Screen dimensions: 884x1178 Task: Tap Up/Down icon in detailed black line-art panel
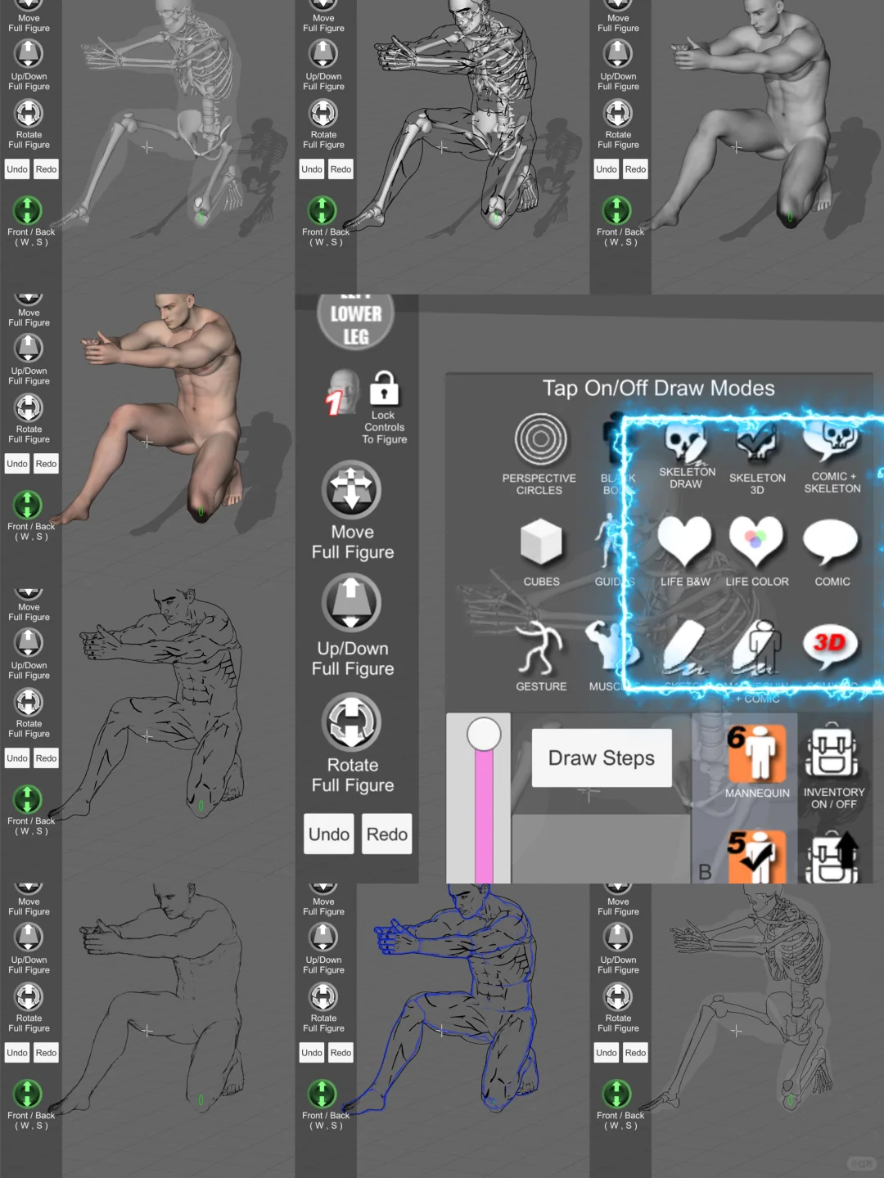click(28, 642)
